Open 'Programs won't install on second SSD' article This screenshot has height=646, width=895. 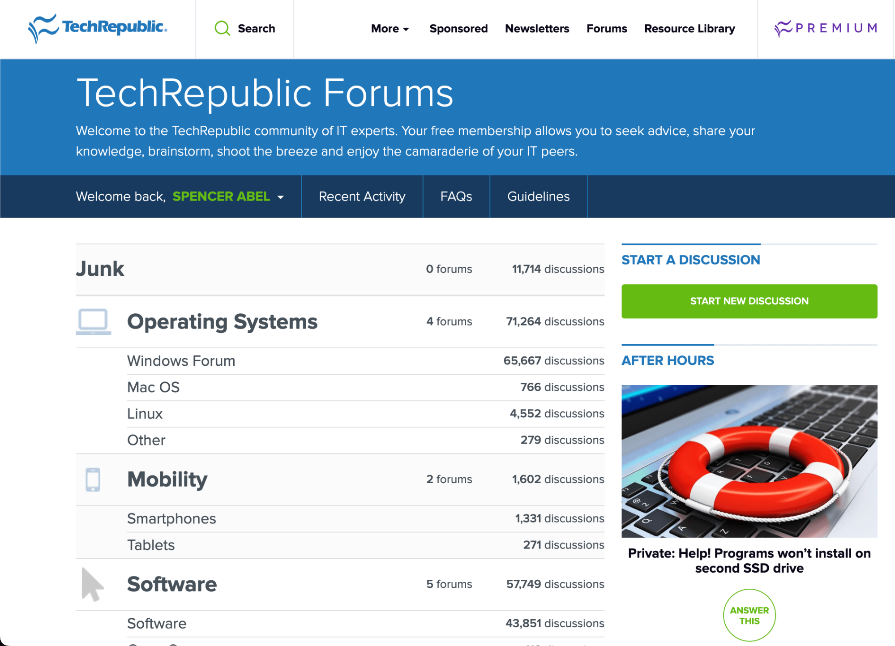pyautogui.click(x=749, y=561)
